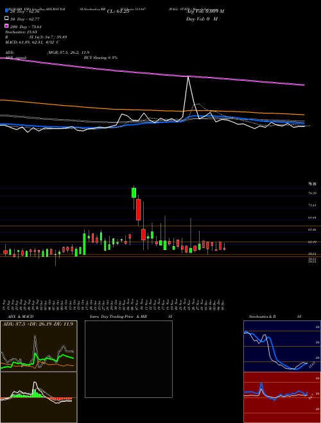Click the empty intraday trading price chart box
Viewport: 321px width, 423px height.
coord(128,359)
